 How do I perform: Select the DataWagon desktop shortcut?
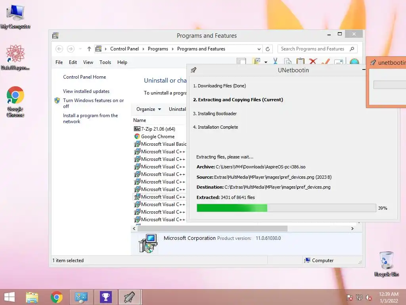click(x=15, y=57)
